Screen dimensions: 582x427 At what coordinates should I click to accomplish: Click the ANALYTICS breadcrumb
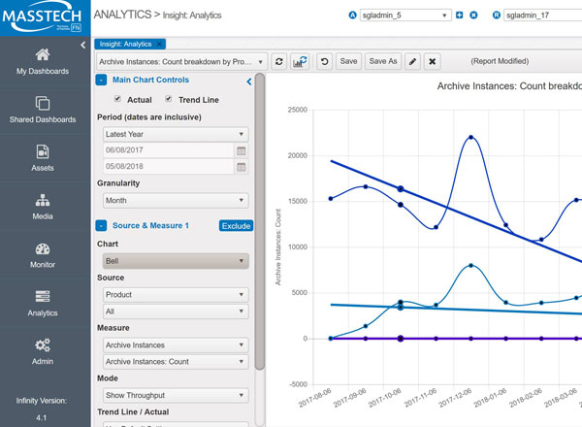pyautogui.click(x=122, y=15)
